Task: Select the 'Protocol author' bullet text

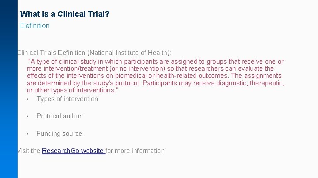Action: click(59, 116)
